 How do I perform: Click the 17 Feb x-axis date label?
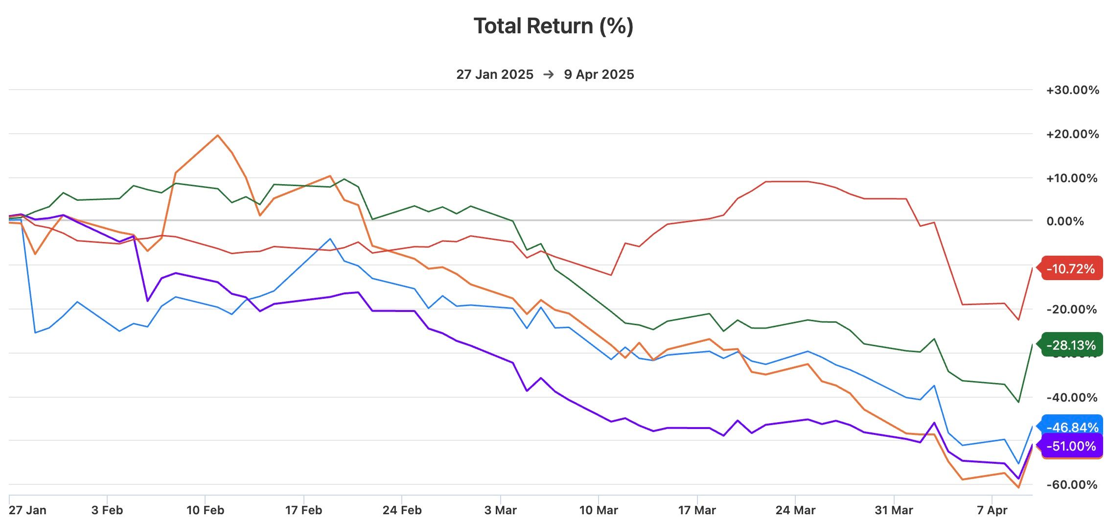click(303, 510)
